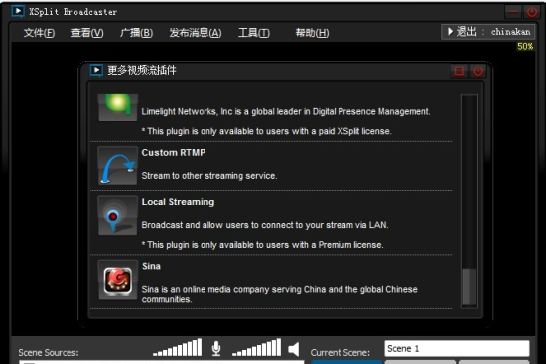
Task: Click the Premium license notice text
Action: (x=262, y=245)
